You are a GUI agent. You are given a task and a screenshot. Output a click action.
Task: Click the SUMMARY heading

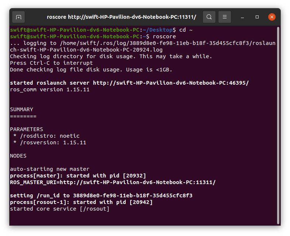22,109
